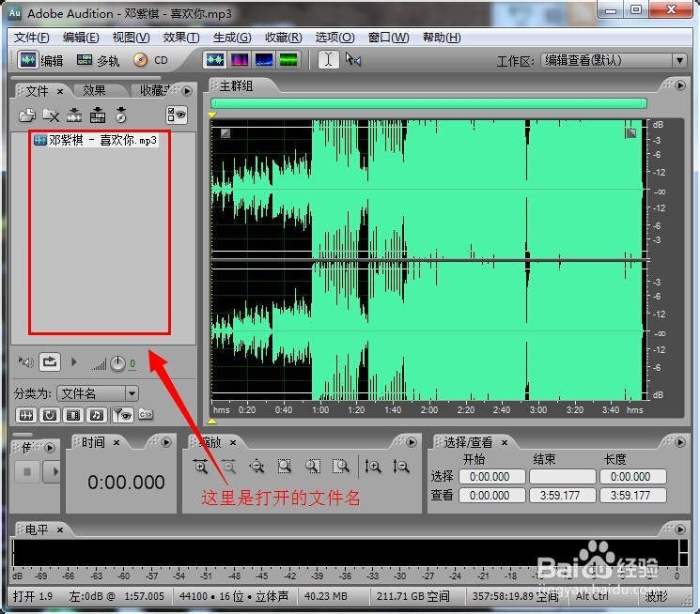Click the selection start time field
The width and height of the screenshot is (700, 614).
tap(492, 477)
